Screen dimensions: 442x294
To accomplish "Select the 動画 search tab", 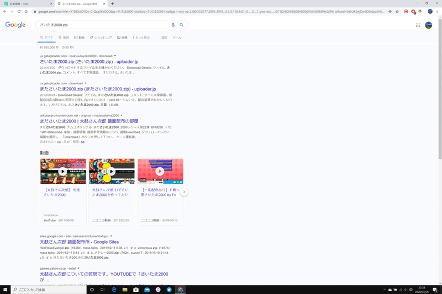I will [80, 38].
